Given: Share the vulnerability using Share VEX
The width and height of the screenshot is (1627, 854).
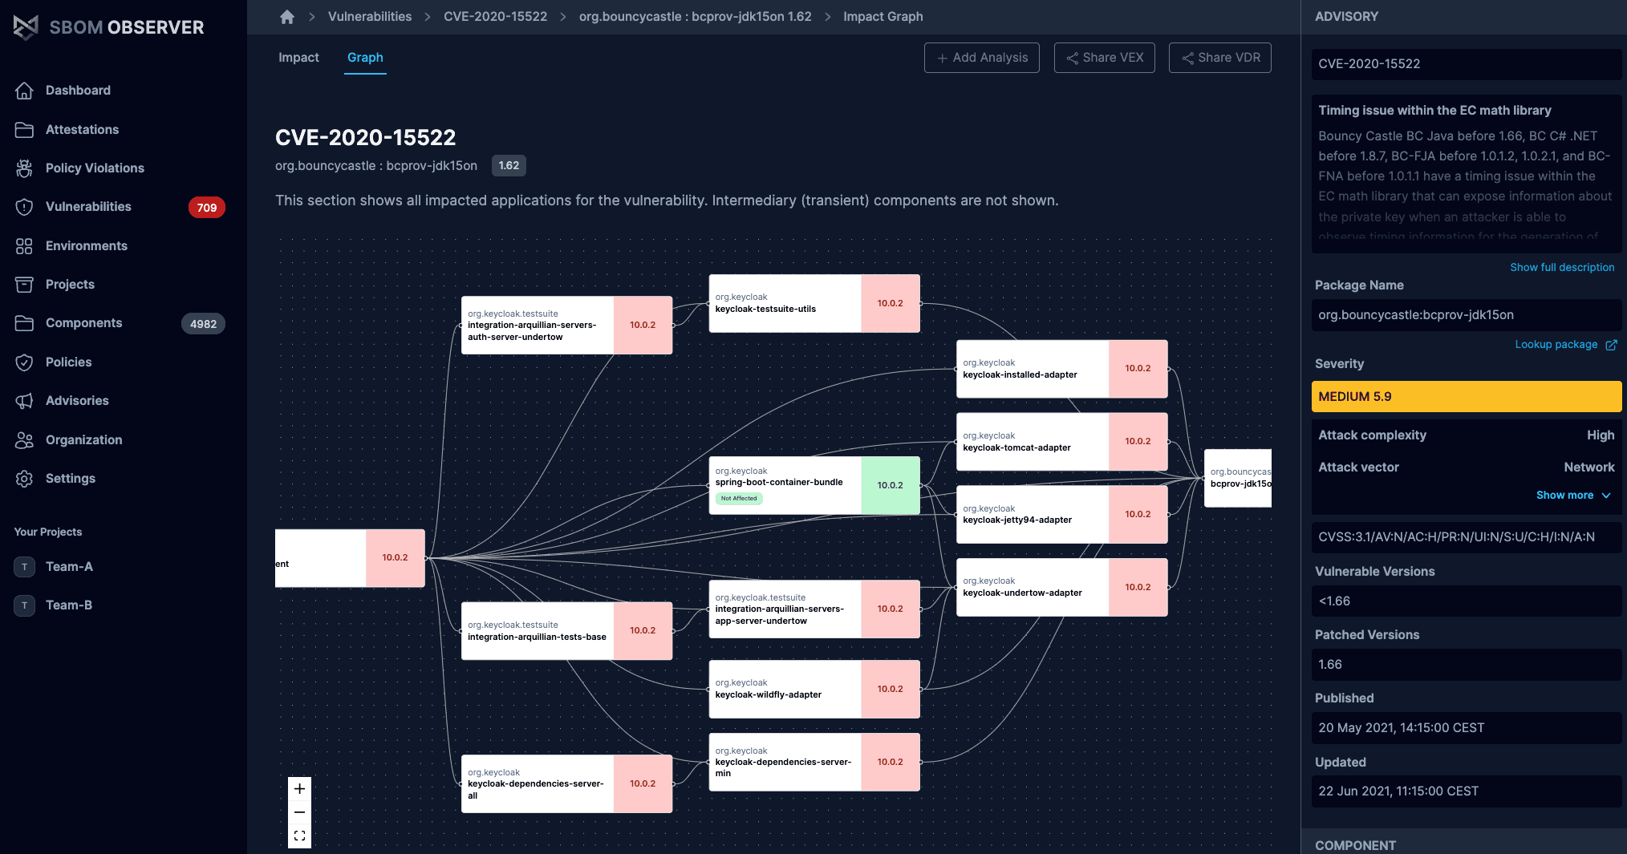Looking at the screenshot, I should point(1104,57).
